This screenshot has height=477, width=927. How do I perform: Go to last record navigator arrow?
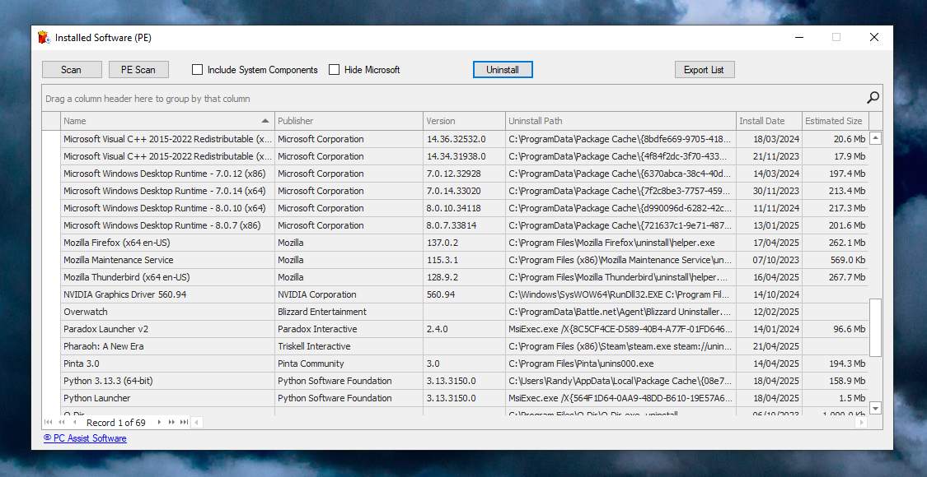[x=184, y=422]
